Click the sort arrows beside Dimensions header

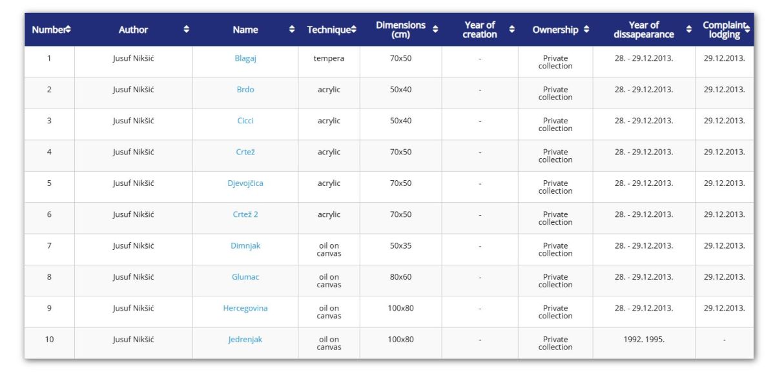pos(435,30)
